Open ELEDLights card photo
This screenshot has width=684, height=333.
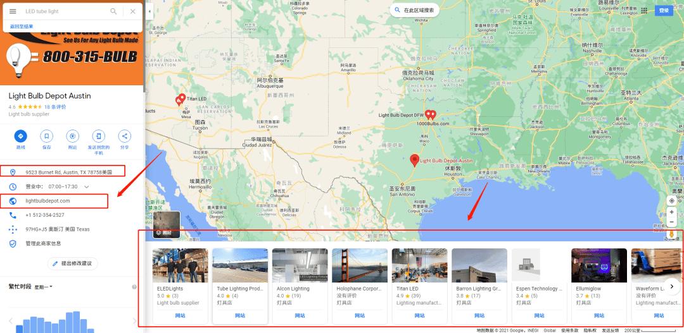tap(180, 265)
